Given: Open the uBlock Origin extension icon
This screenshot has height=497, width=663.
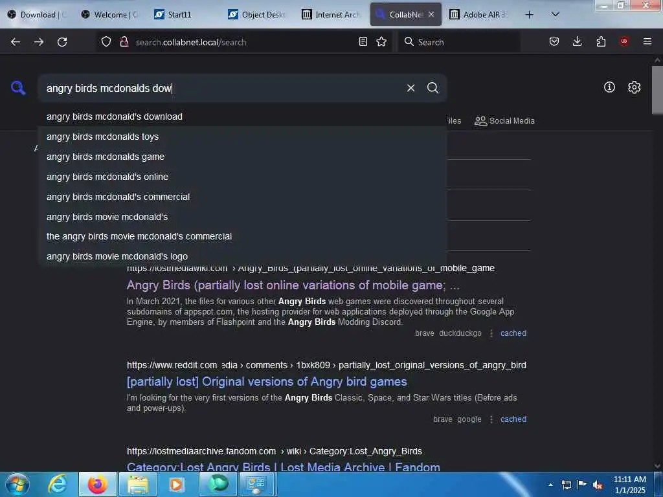Looking at the screenshot, I should [624, 41].
